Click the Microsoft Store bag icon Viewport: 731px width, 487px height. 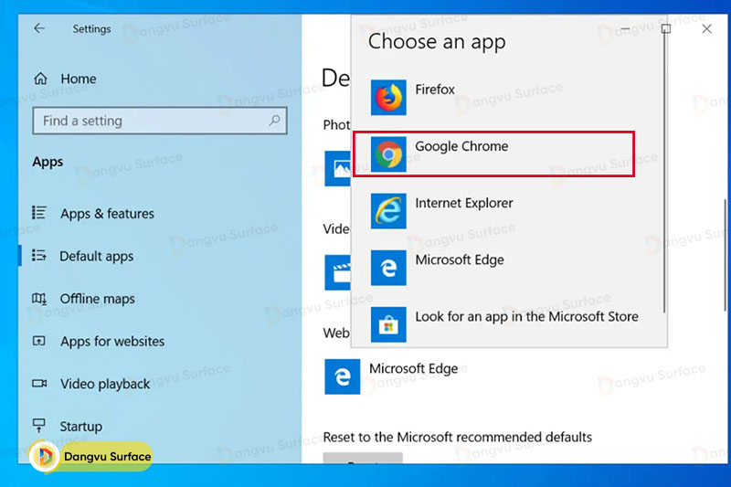point(388,325)
